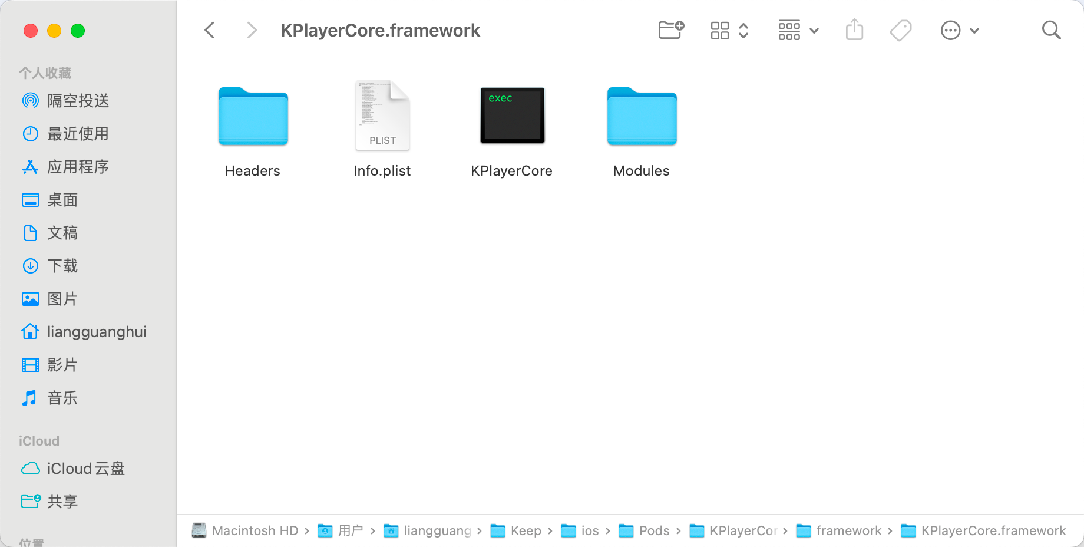Open the group-by options dropdown
1084x547 pixels.
point(798,30)
